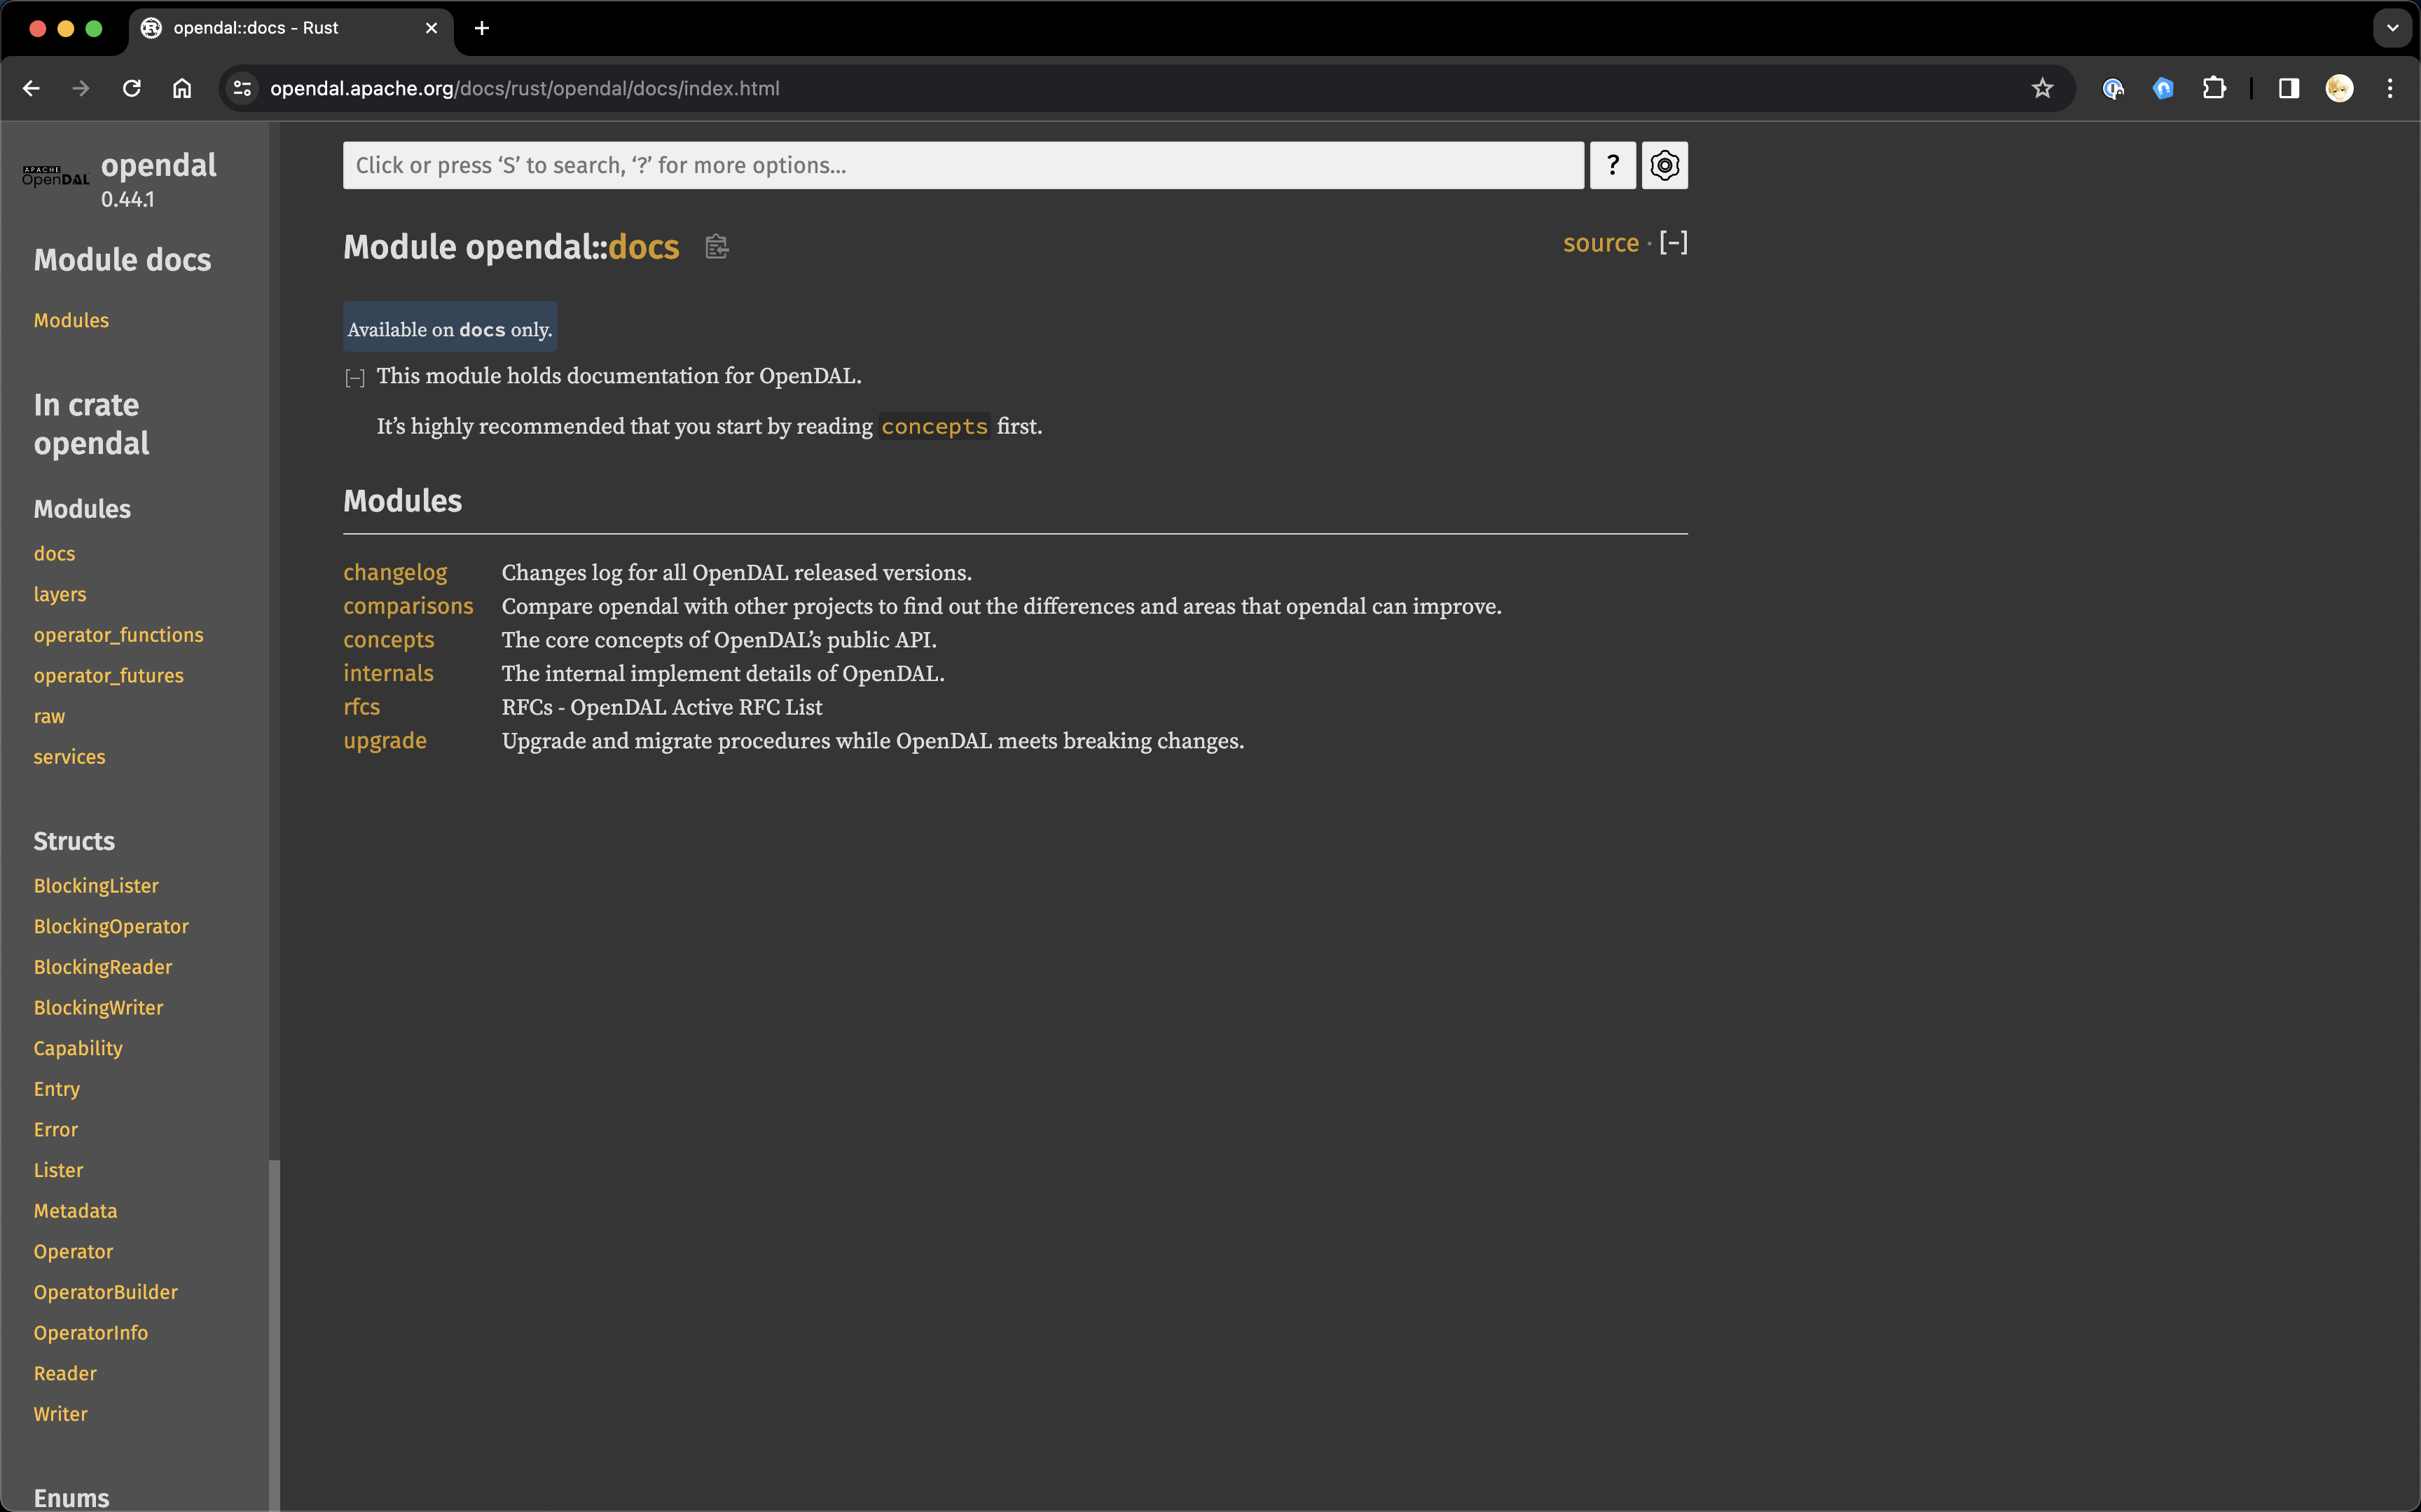The width and height of the screenshot is (2421, 1512).
Task: Click the Enums heading in sidebar
Action: click(71, 1497)
